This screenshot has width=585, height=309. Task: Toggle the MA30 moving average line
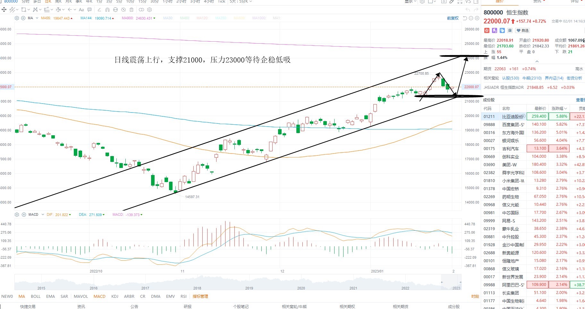click(168, 18)
